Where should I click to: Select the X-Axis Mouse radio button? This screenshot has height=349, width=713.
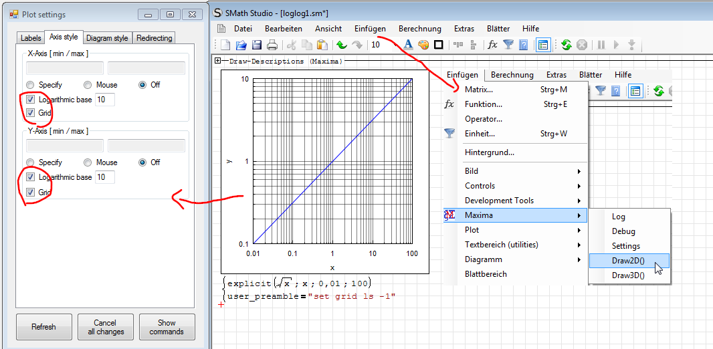tap(88, 85)
